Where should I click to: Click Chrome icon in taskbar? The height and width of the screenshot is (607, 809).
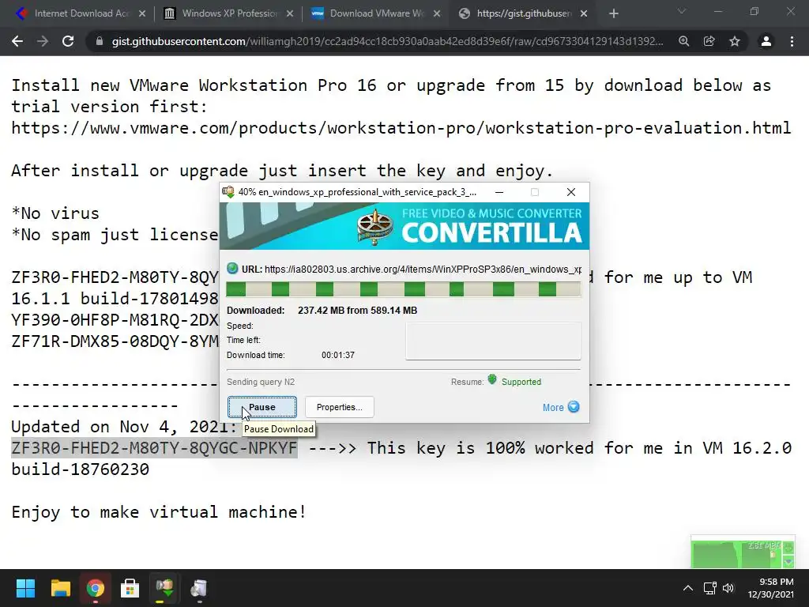(95, 588)
